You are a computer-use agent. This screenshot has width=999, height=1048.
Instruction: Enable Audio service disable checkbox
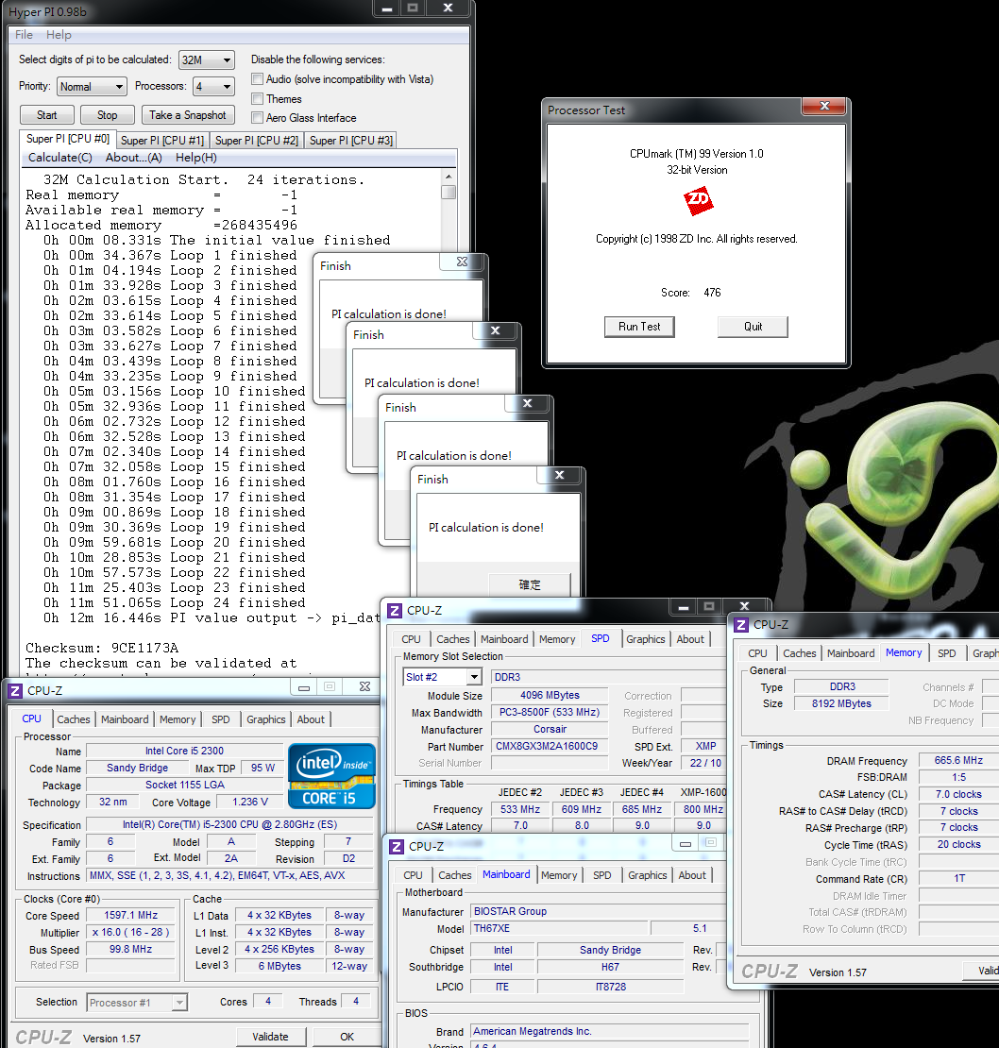pyautogui.click(x=257, y=79)
